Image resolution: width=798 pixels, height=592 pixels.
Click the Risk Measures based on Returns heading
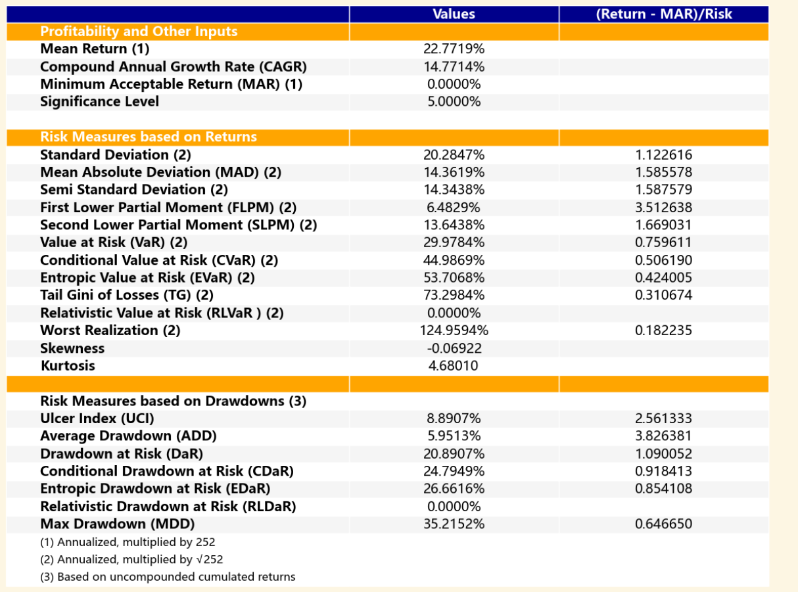pos(149,137)
